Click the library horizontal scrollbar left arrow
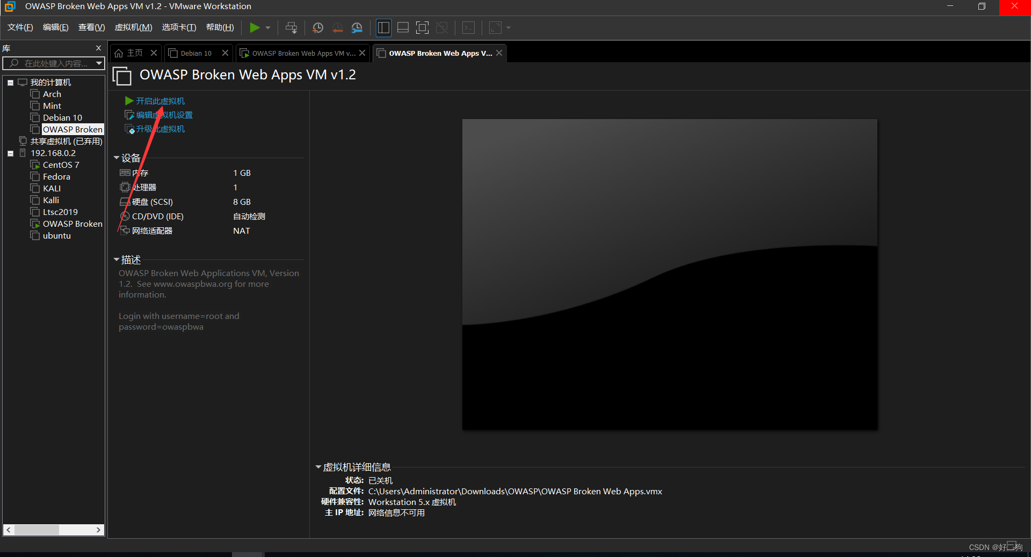The width and height of the screenshot is (1031, 557). (x=9, y=530)
